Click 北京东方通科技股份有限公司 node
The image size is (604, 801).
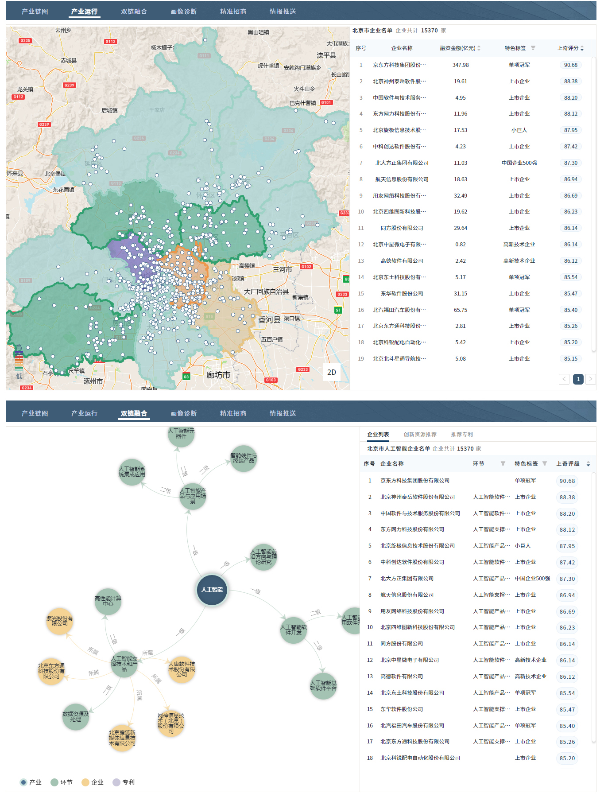click(x=51, y=671)
